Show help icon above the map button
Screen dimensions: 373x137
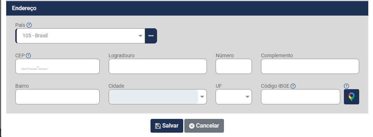[346, 86]
